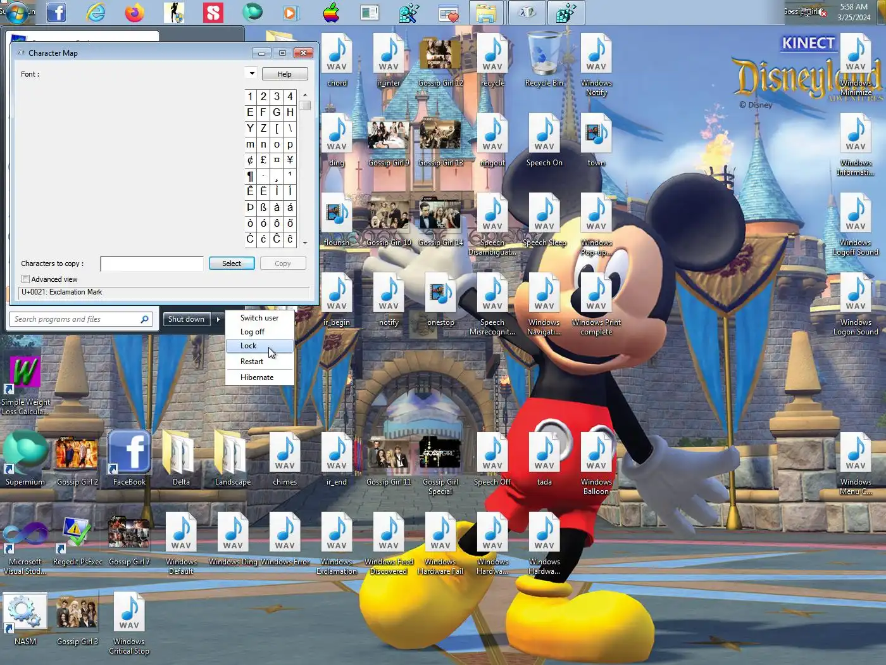
Task: Select the Speech Sleep WAV file
Action: click(x=544, y=220)
